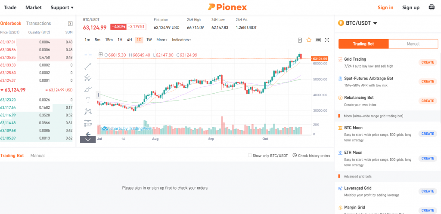Viewport: 441px width, 214px height.
Task: Expand the More timeframes dropdown
Action: (x=162, y=40)
